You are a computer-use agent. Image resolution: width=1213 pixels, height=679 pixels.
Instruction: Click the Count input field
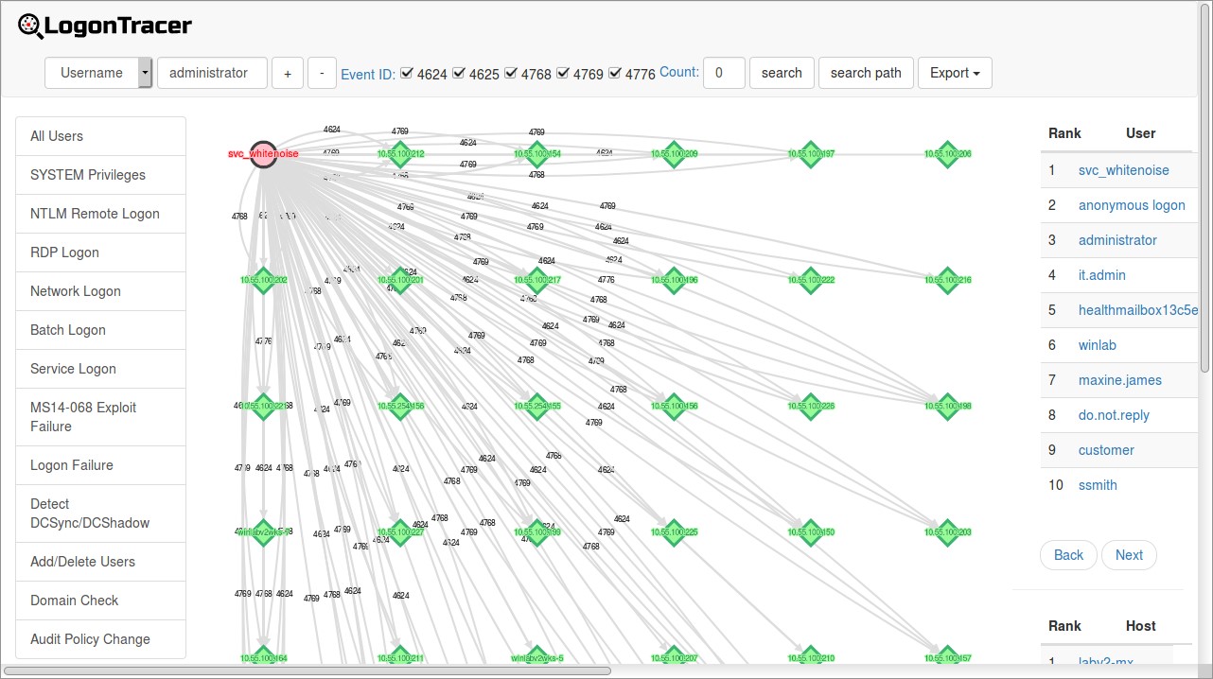coord(724,73)
